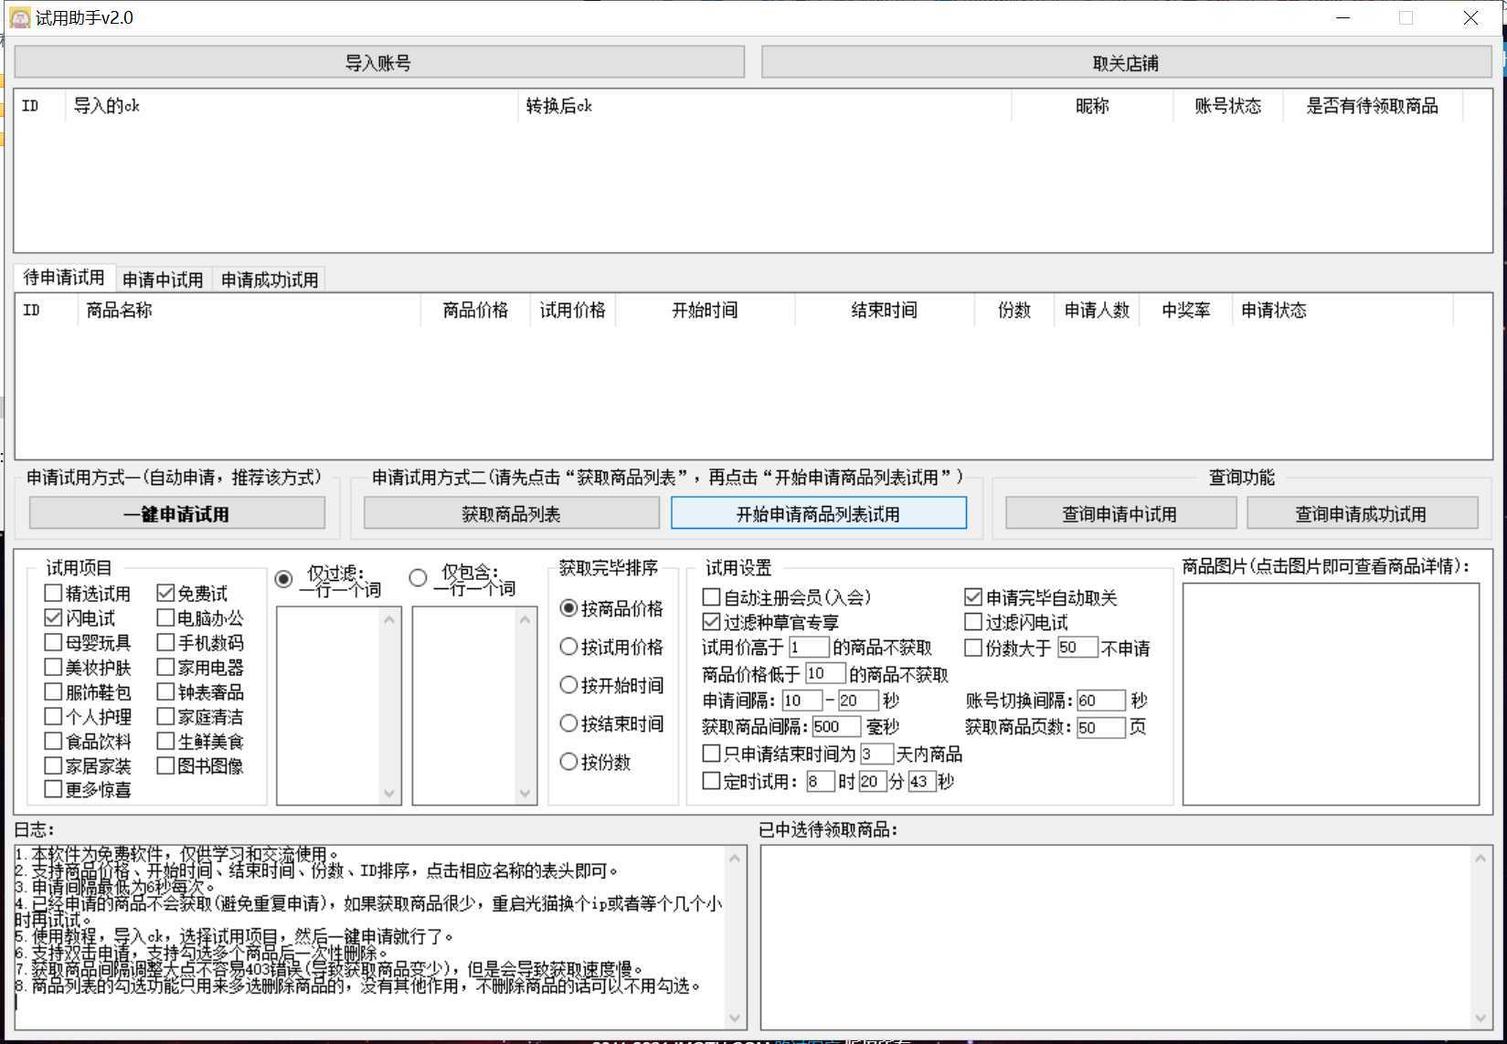Click 查询申请成功试用 query button
This screenshot has width=1507, height=1044.
point(1363,512)
